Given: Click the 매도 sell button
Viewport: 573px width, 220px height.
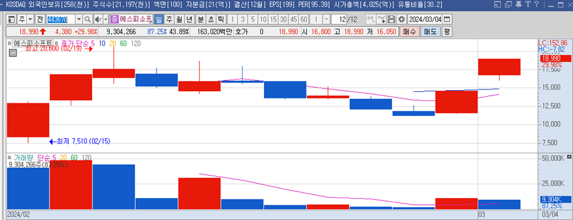Looking at the screenshot, I should (x=430, y=32).
